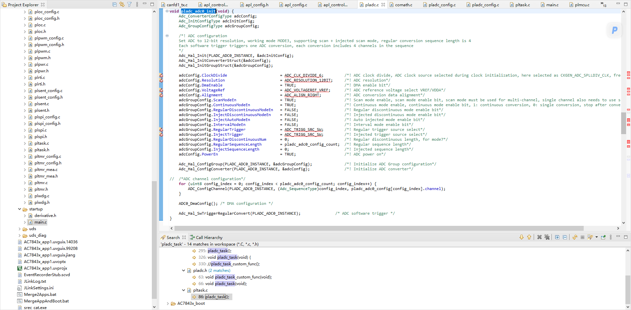The height and width of the screenshot is (310, 631).
Task: Click the editor horizontal scrollbar
Action: 379,228
